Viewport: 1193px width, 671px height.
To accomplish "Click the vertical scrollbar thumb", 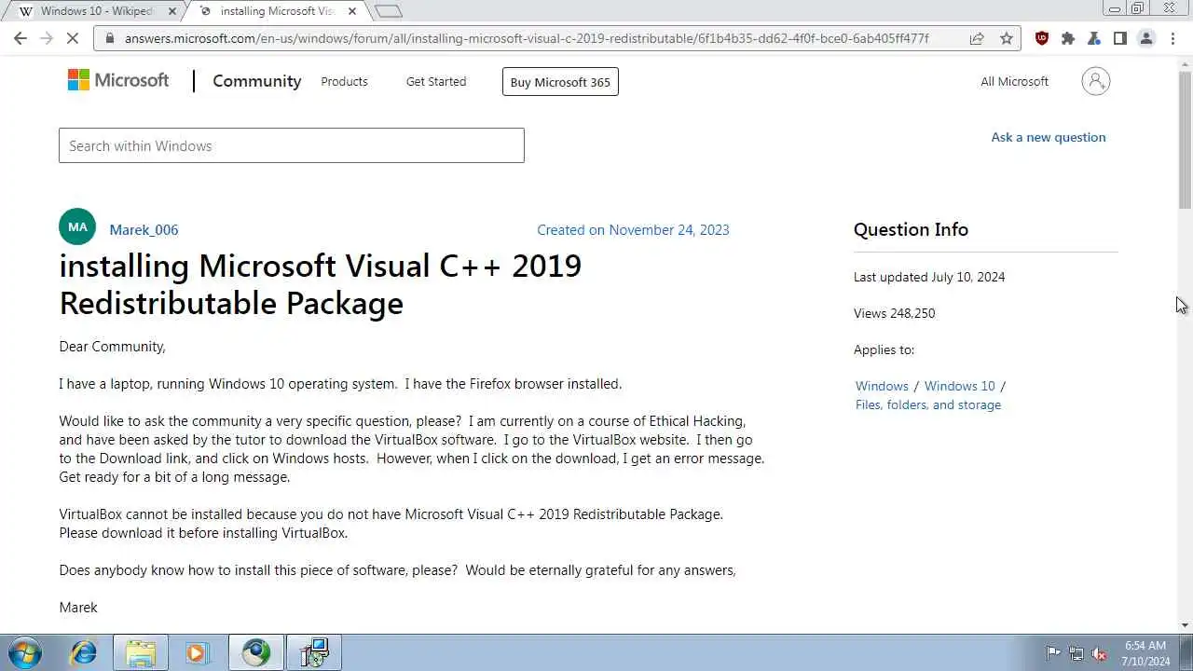I will click(x=1185, y=140).
